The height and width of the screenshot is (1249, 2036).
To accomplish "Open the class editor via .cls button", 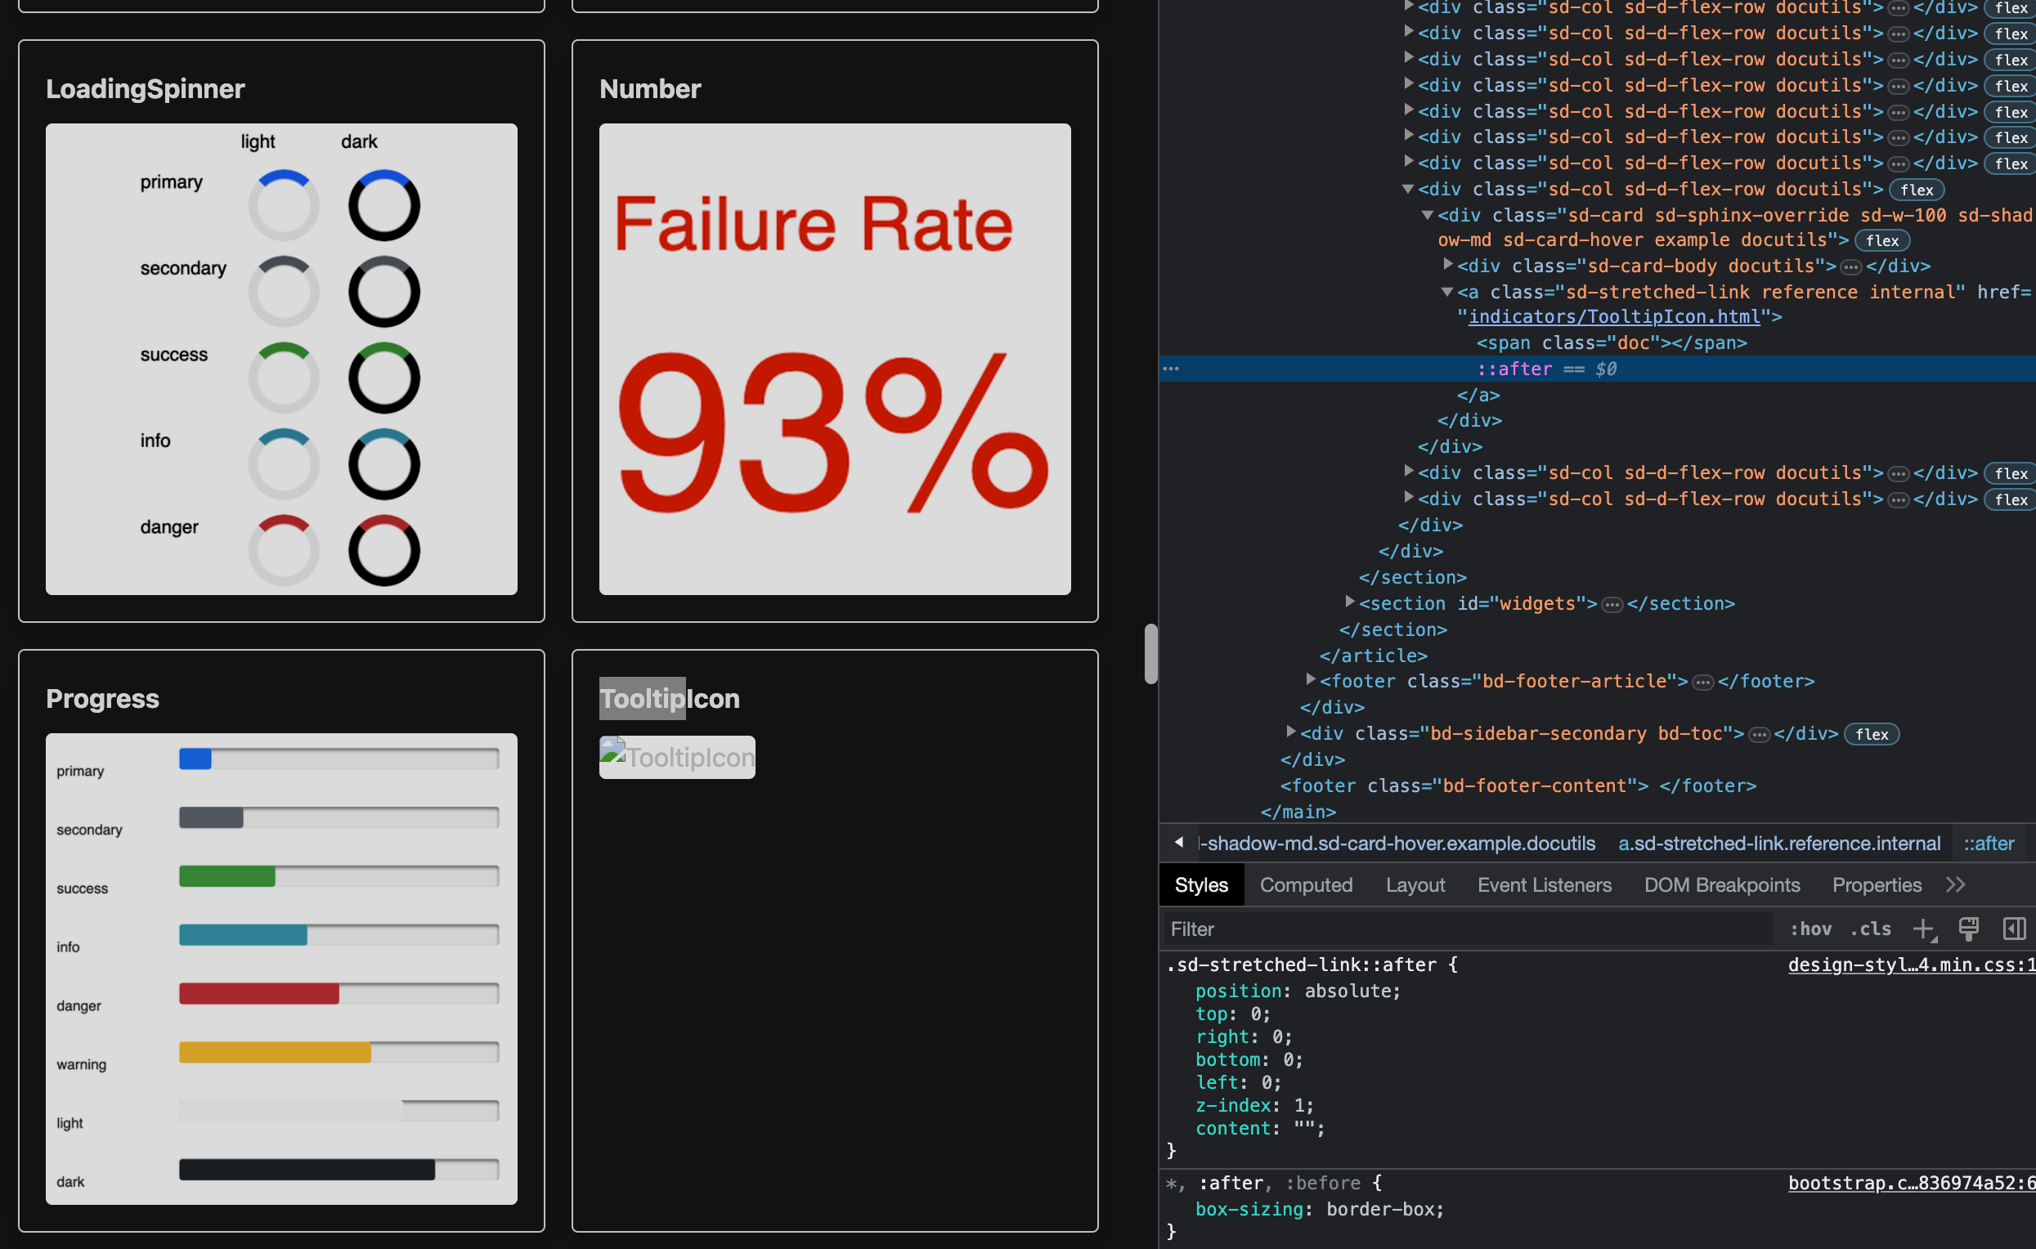I will click(x=1871, y=929).
